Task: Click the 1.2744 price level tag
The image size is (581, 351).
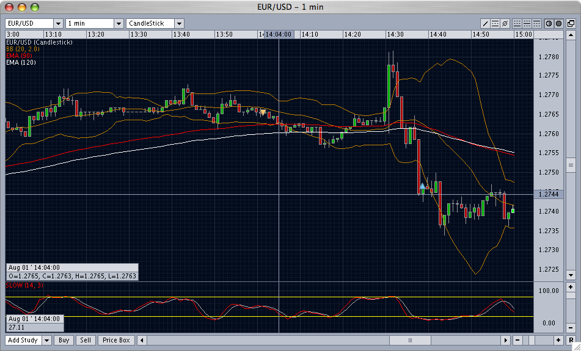Action: 549,194
